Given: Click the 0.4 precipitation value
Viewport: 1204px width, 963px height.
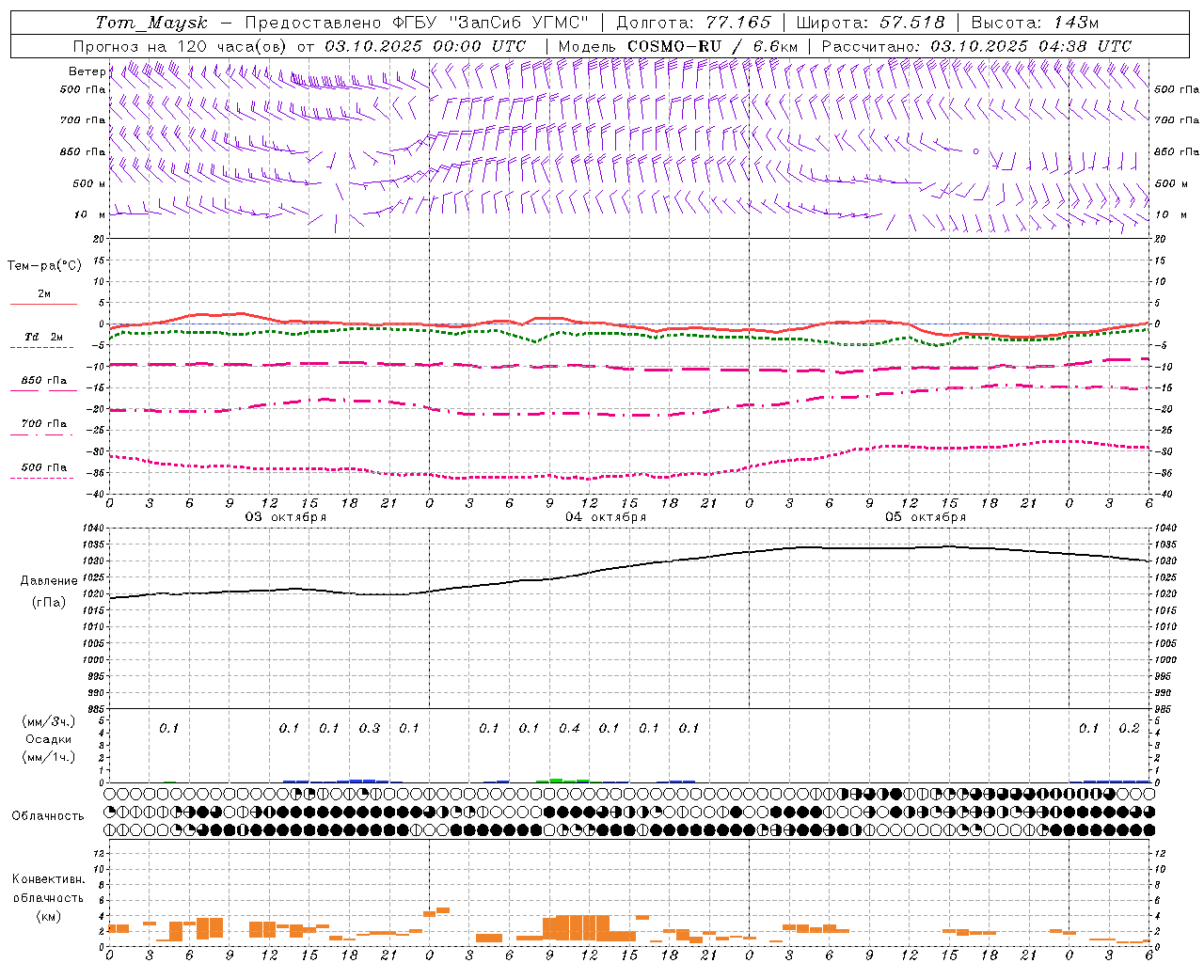Looking at the screenshot, I should [569, 729].
